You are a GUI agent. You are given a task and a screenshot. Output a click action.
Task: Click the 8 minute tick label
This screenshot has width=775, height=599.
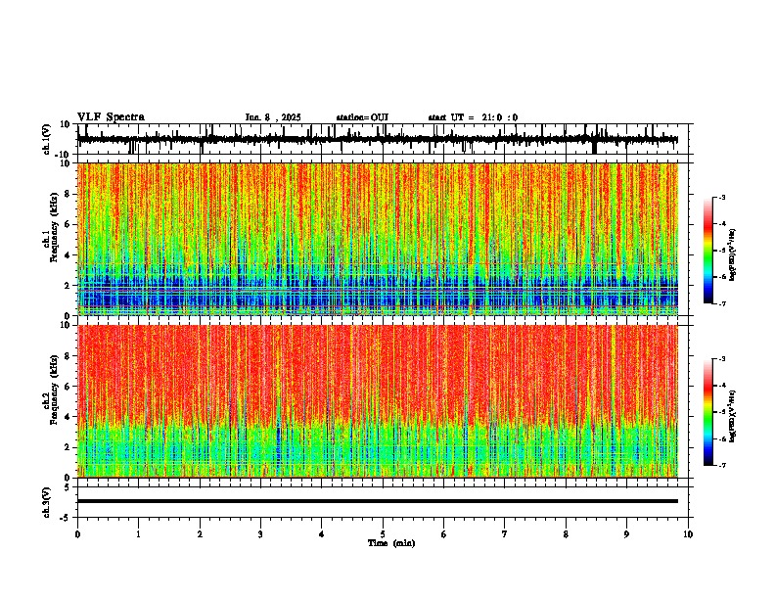(566, 534)
